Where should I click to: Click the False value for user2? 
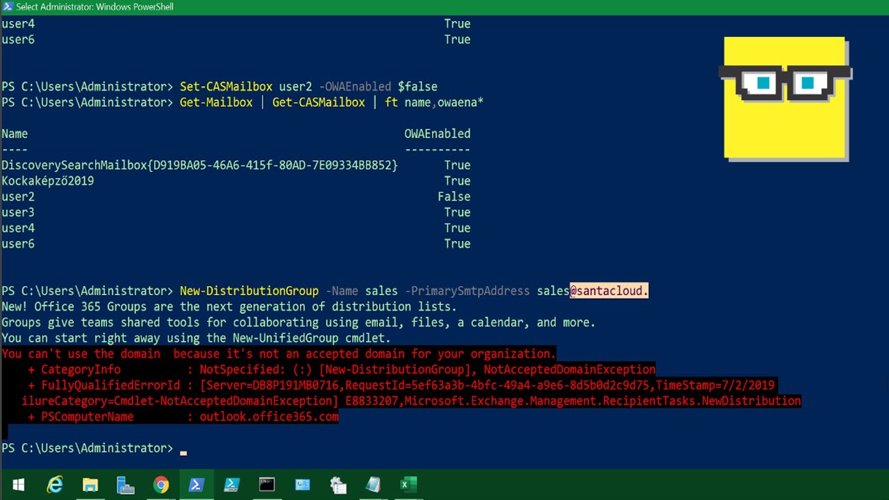[x=454, y=197]
